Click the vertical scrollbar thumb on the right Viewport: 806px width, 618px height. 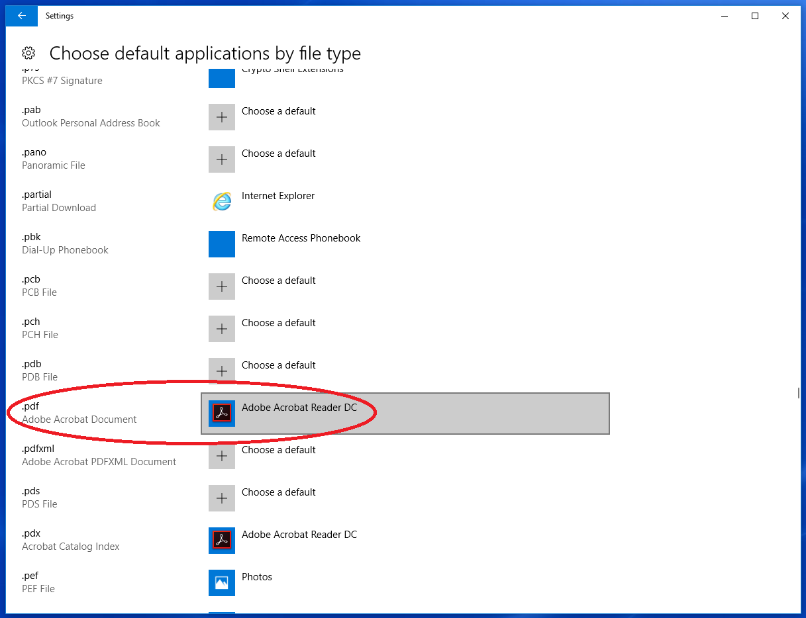click(x=798, y=393)
